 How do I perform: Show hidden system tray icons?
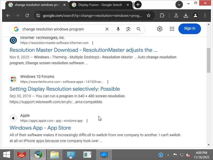[168, 155]
